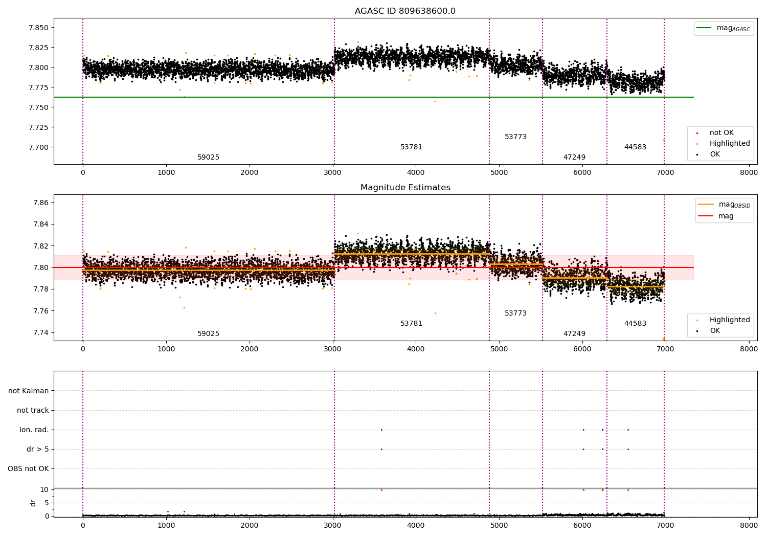
Task: Click the title "AGASC ID 809638600.0"
Action: coord(405,11)
